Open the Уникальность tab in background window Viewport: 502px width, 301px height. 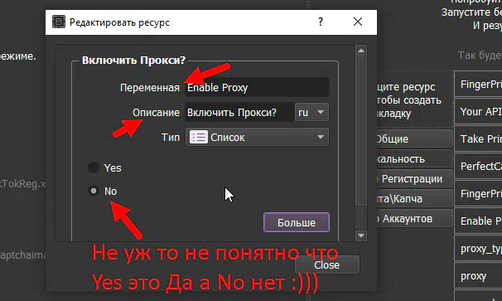point(415,159)
